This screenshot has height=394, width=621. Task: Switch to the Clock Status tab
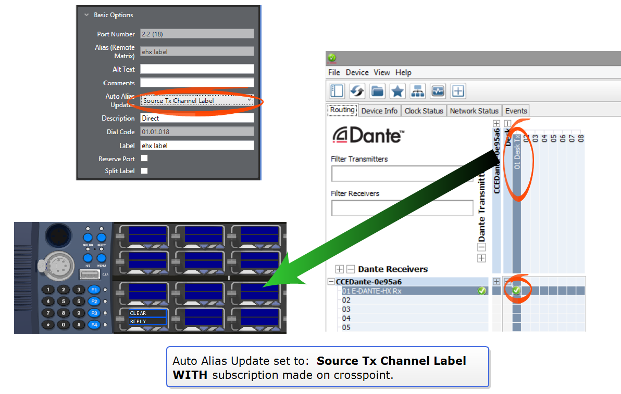(x=424, y=111)
